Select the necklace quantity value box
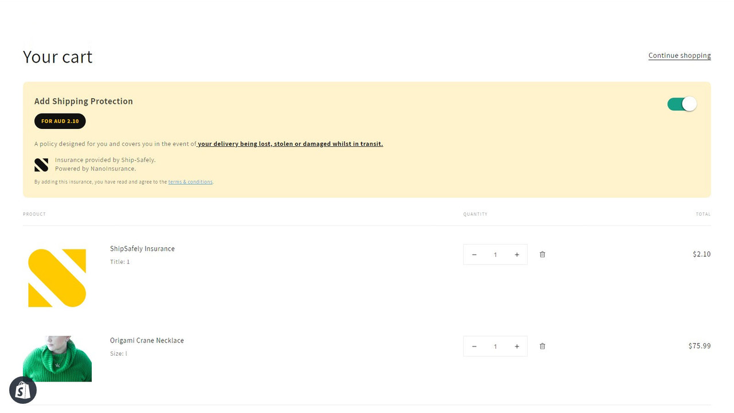 coord(495,346)
